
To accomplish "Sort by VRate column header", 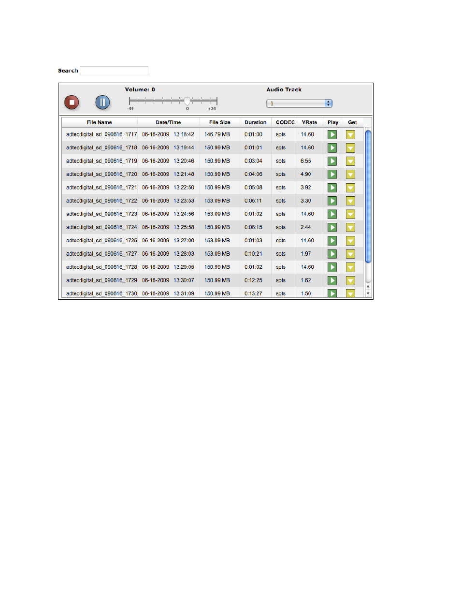I will pos(309,123).
